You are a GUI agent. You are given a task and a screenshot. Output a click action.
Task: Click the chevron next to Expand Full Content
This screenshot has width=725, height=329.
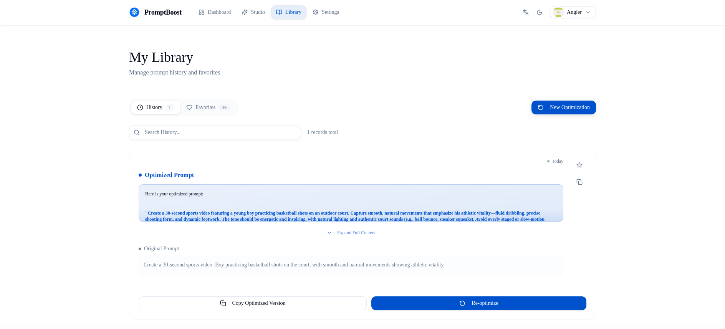[329, 233]
